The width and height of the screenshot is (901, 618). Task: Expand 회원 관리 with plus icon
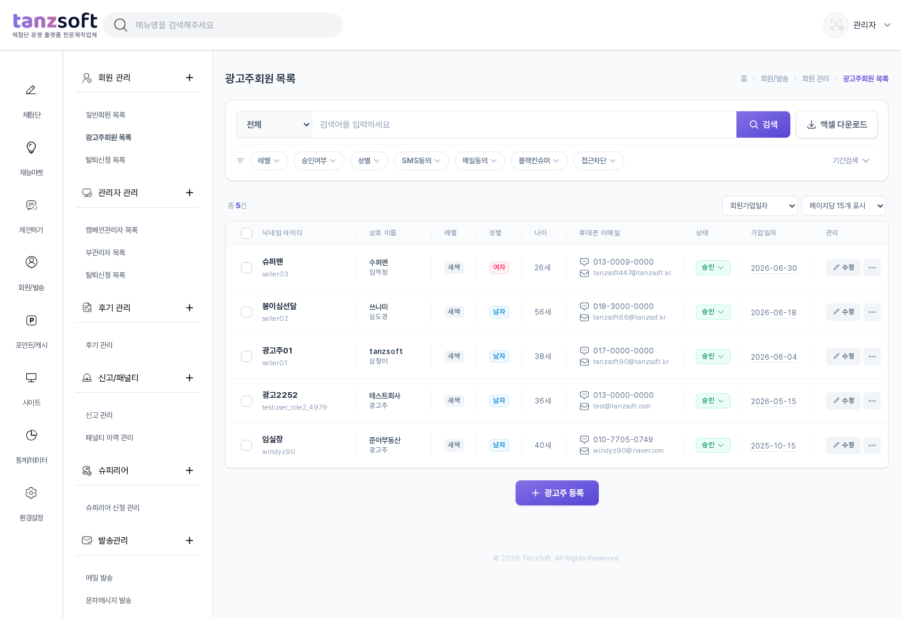click(190, 78)
